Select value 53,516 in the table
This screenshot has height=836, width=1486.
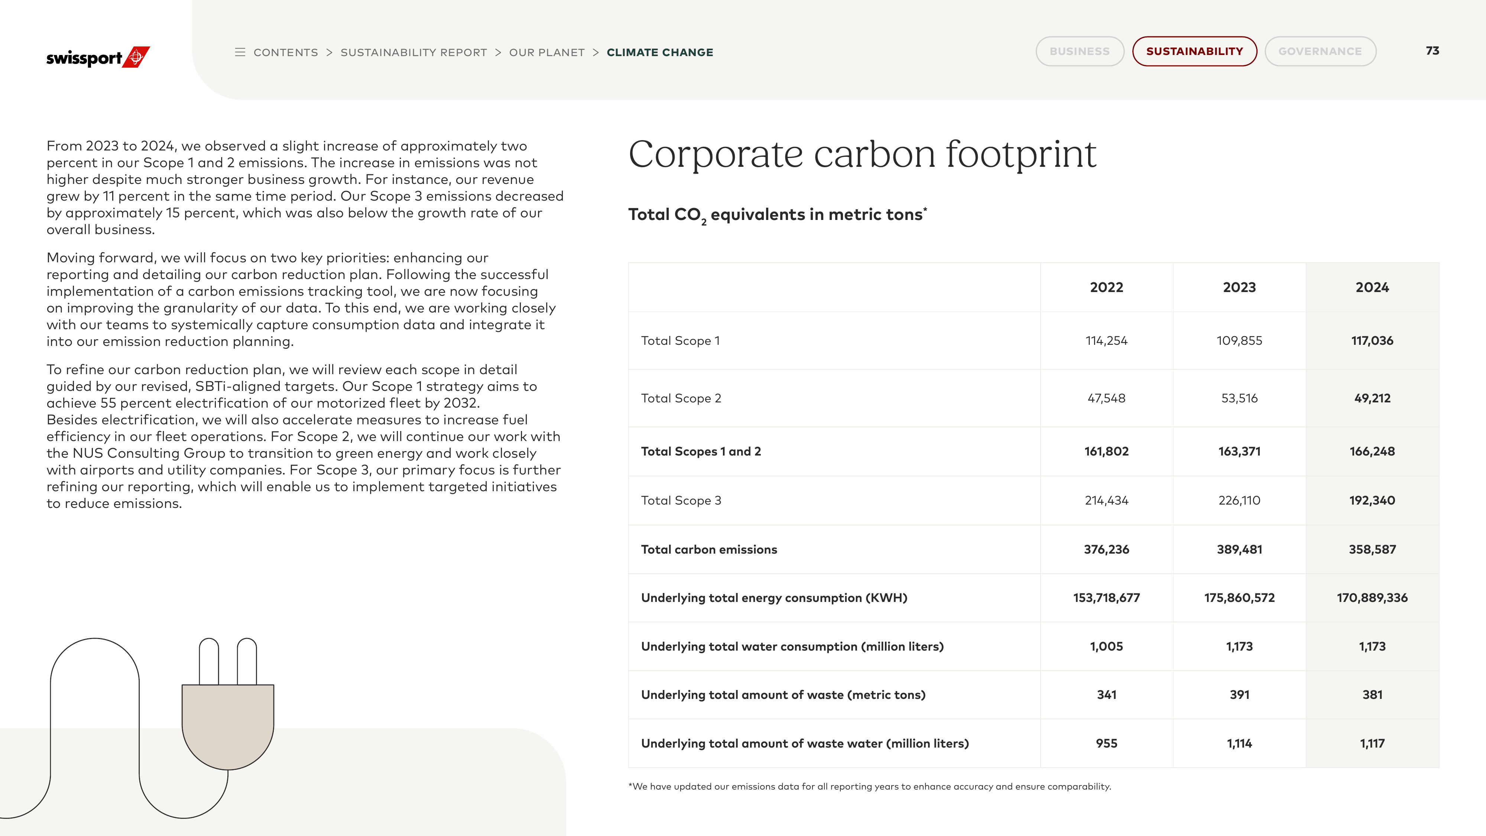coord(1239,399)
